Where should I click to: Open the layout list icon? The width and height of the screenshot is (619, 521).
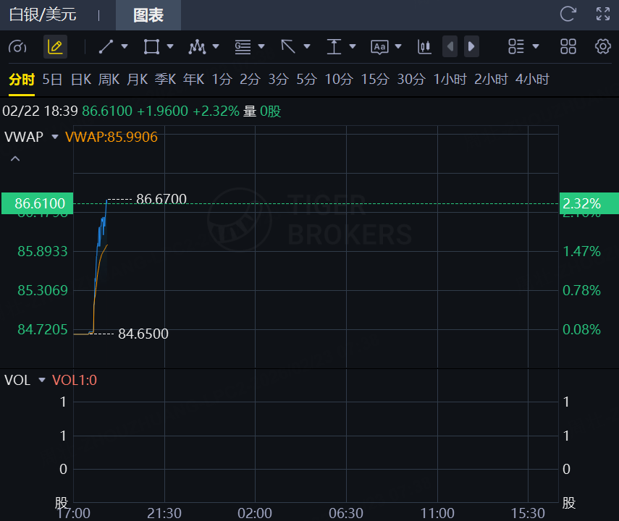[x=516, y=46]
